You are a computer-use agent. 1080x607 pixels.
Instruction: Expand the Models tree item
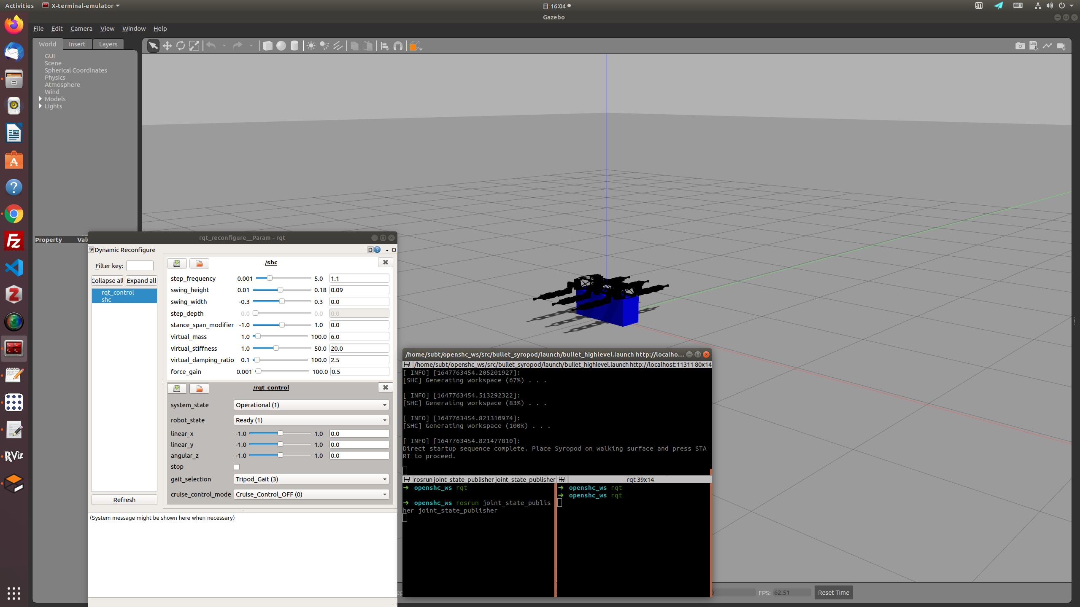[40, 99]
